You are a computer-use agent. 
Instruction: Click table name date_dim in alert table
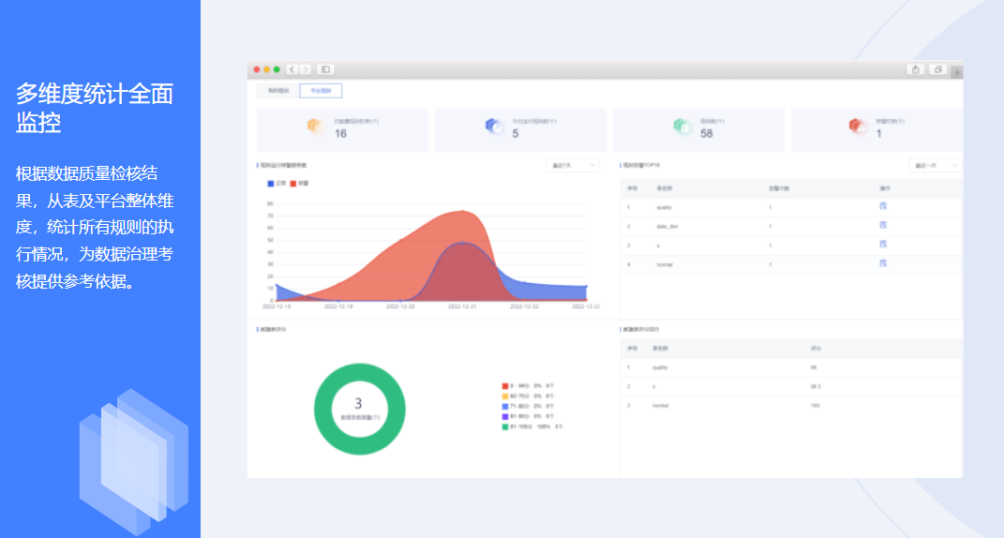pos(667,226)
